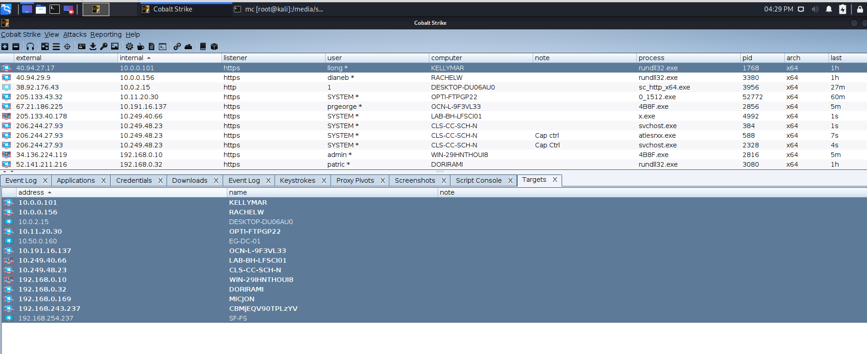The width and height of the screenshot is (867, 354).
Task: Open the Attacks menu
Action: click(x=75, y=34)
